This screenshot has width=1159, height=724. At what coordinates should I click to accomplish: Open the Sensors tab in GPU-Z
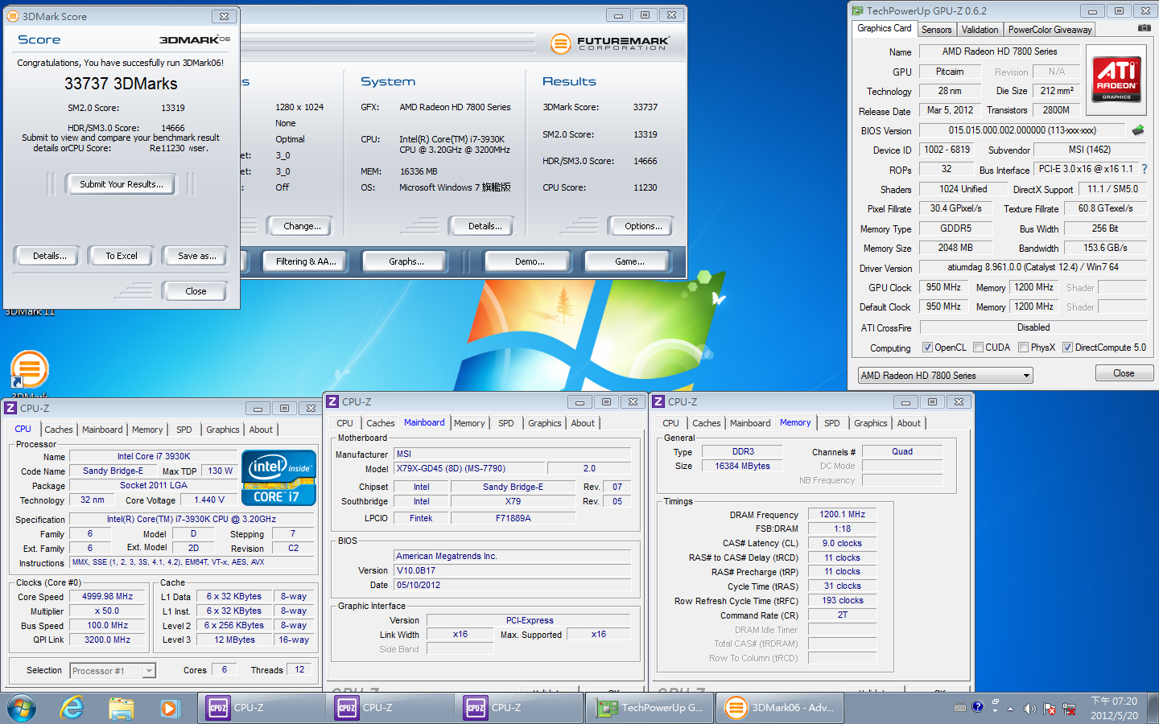click(936, 30)
